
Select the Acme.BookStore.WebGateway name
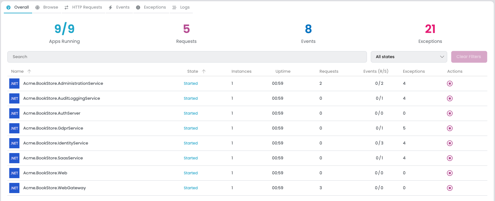(54, 188)
